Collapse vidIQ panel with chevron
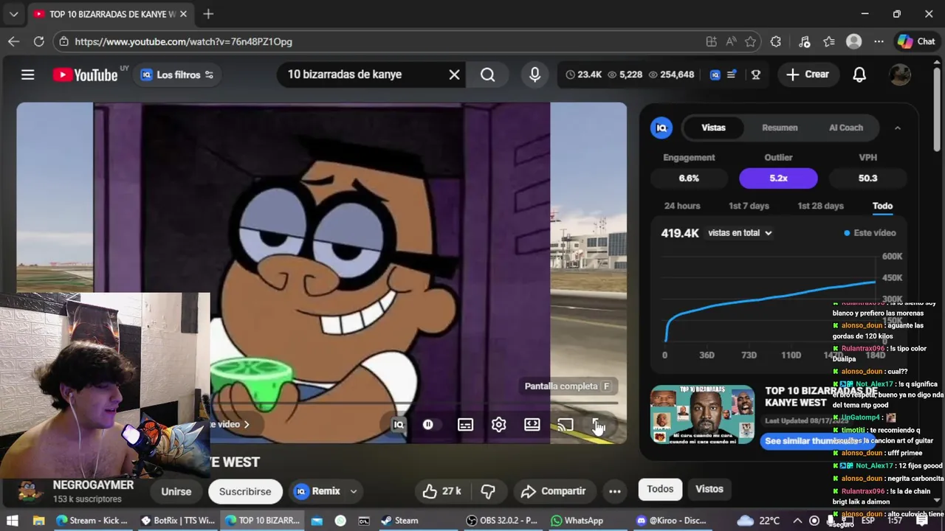This screenshot has height=531, width=945. pyautogui.click(x=897, y=128)
